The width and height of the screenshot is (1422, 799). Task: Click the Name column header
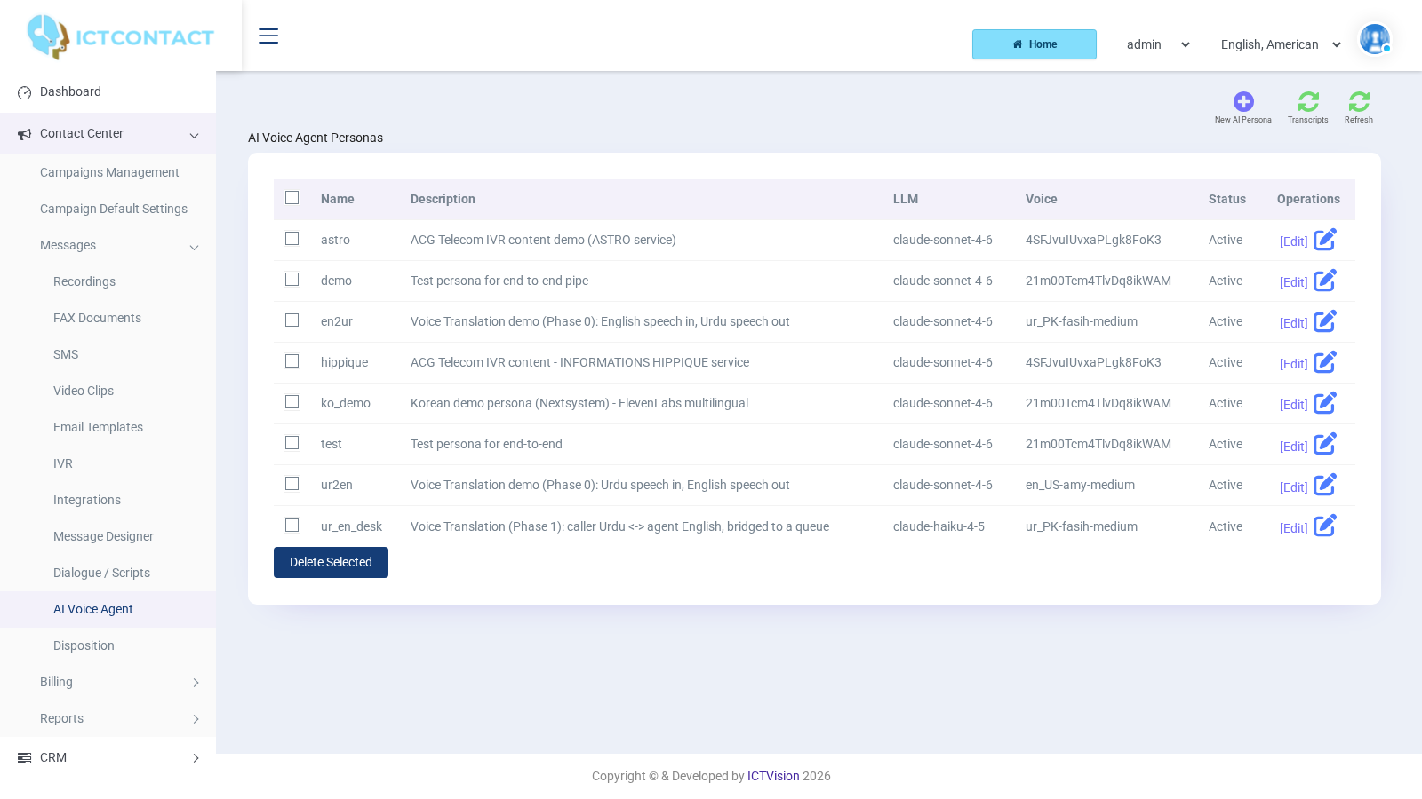tap(338, 199)
